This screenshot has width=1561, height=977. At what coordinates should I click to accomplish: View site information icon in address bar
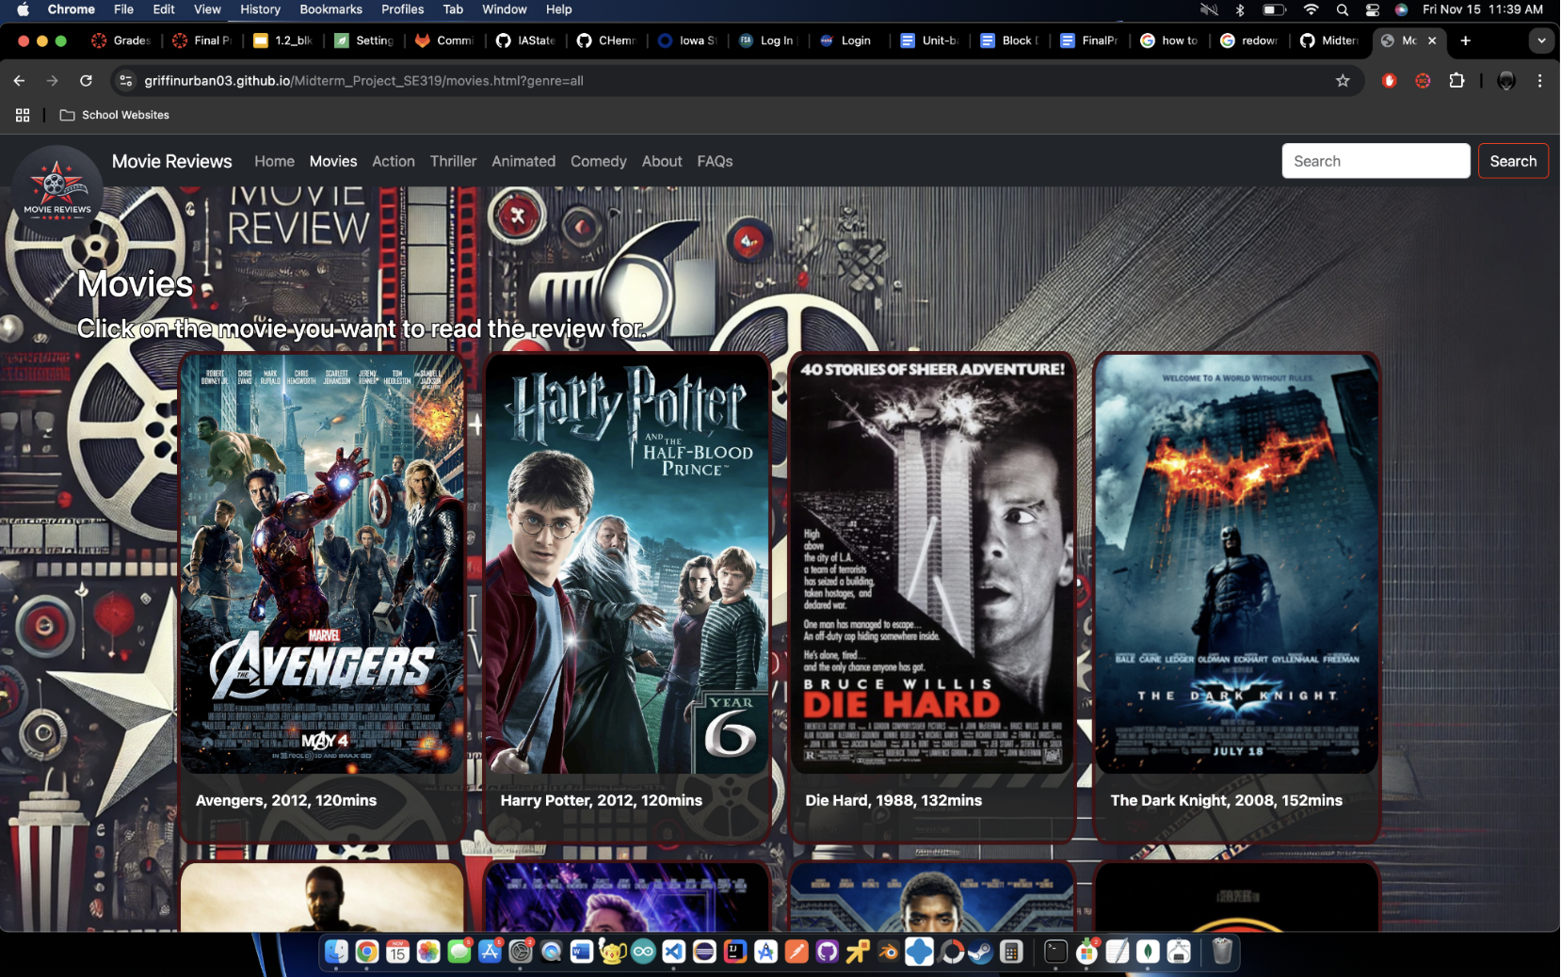click(125, 81)
